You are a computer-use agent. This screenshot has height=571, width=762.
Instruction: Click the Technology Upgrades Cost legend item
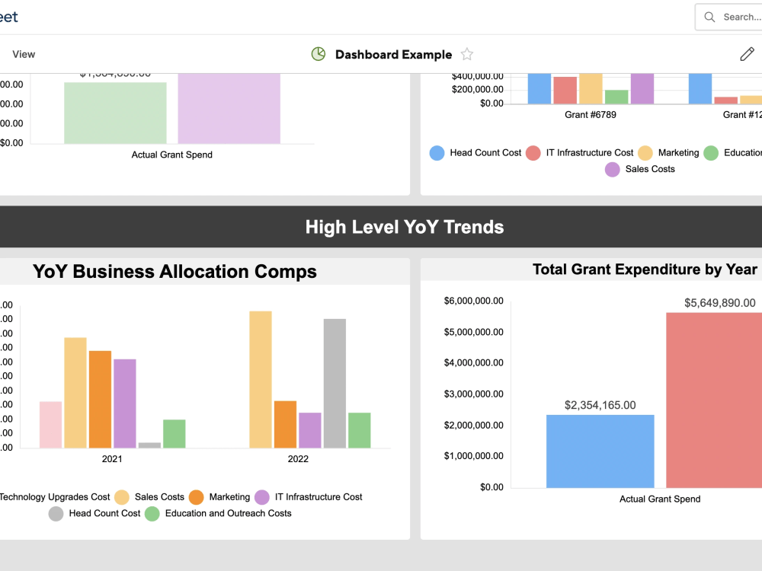point(53,496)
